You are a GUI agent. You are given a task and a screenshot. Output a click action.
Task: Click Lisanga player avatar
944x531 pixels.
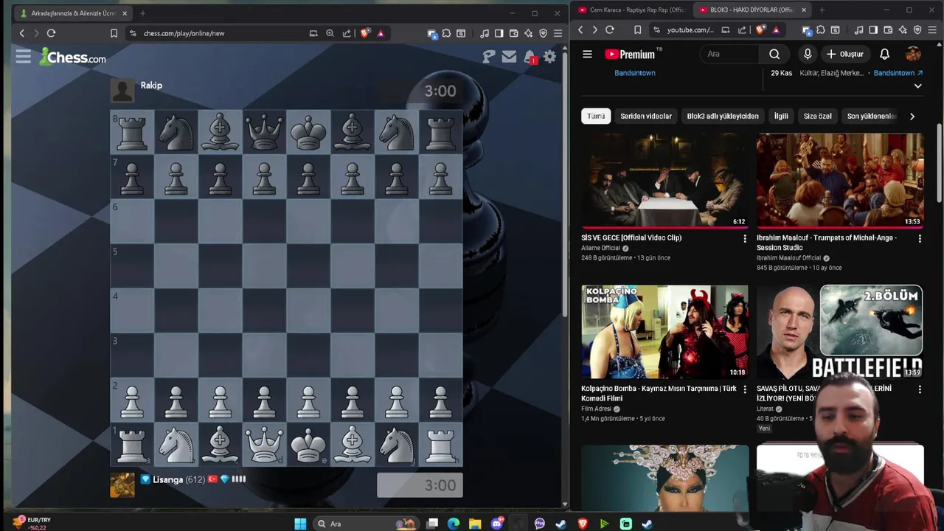(x=122, y=485)
